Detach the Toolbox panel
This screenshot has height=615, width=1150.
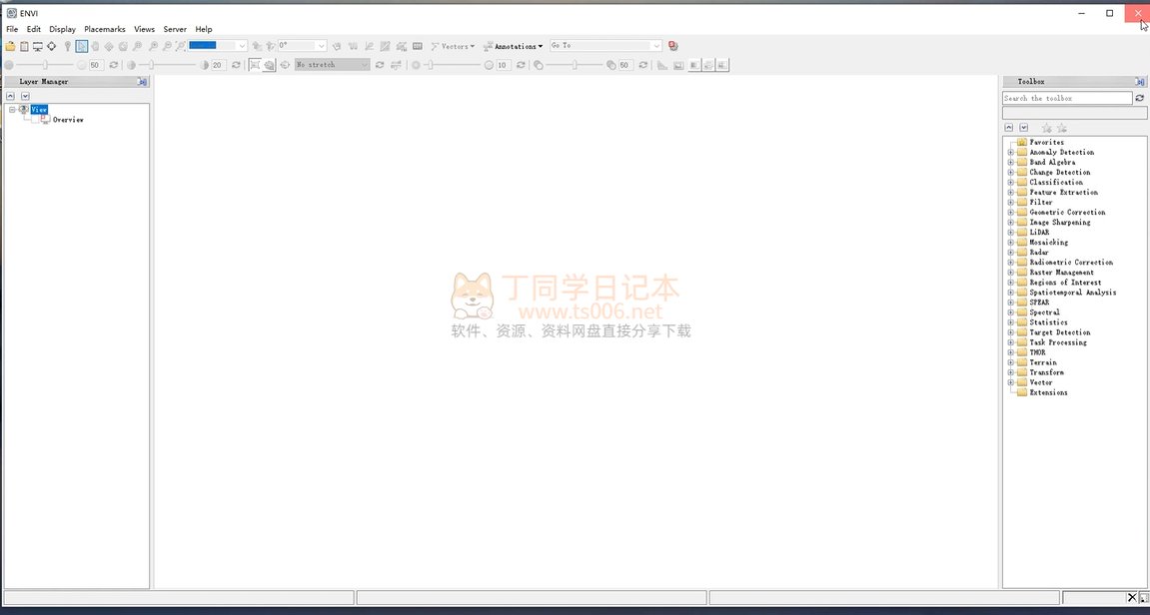pyautogui.click(x=1140, y=81)
